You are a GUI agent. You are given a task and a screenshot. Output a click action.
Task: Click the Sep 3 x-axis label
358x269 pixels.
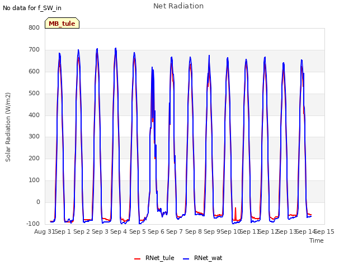[x=100, y=231]
